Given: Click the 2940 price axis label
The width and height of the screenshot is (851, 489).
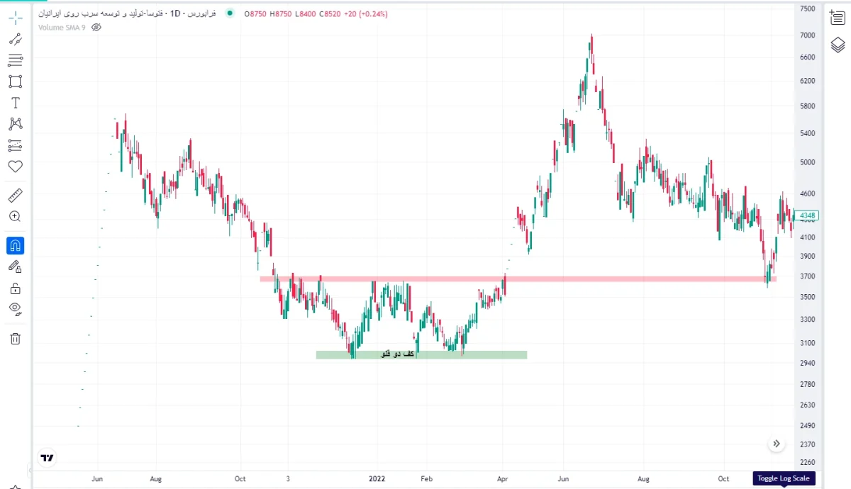Looking at the screenshot, I should click(808, 363).
